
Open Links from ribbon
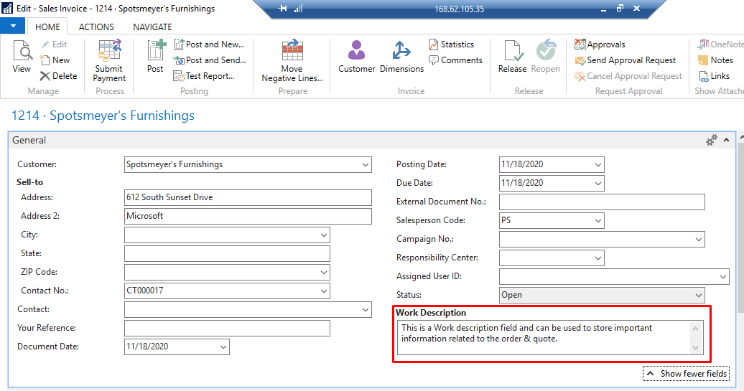[714, 76]
